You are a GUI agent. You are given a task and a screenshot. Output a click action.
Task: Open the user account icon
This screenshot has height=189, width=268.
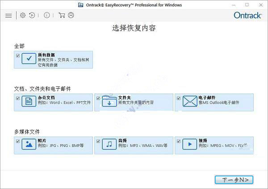tap(71, 15)
